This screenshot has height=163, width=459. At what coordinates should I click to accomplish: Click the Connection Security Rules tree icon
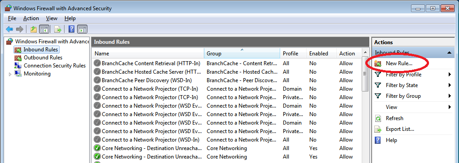18,66
